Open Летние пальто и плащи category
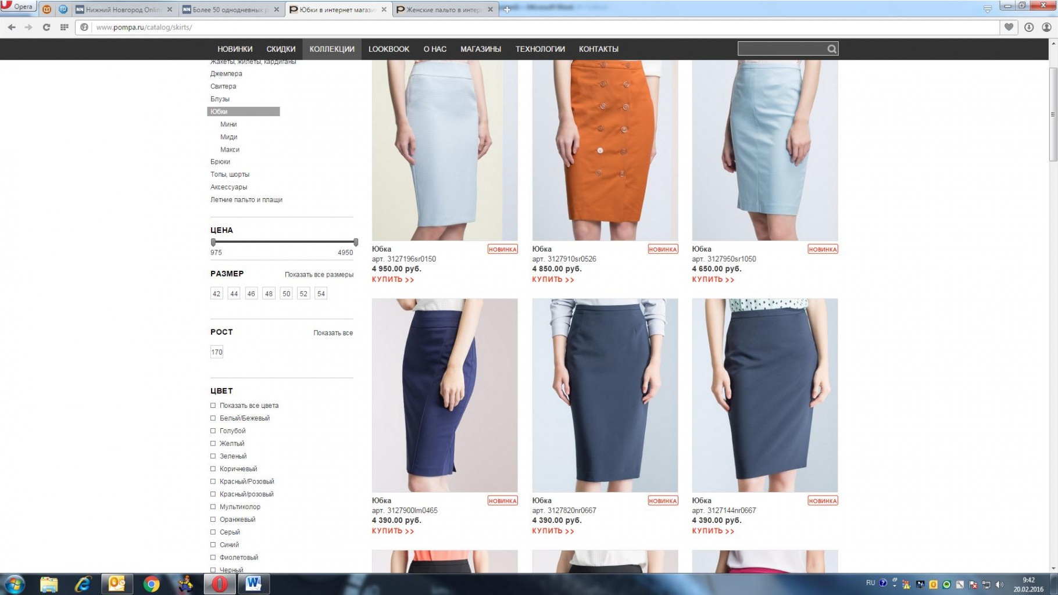Screen dimensions: 1058x595 tap(246, 200)
